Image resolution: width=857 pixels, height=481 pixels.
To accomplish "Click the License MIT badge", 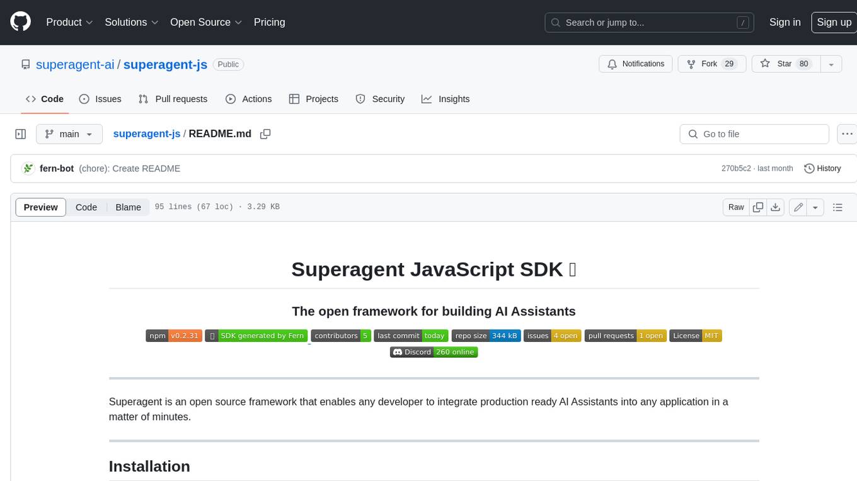I will [x=696, y=336].
